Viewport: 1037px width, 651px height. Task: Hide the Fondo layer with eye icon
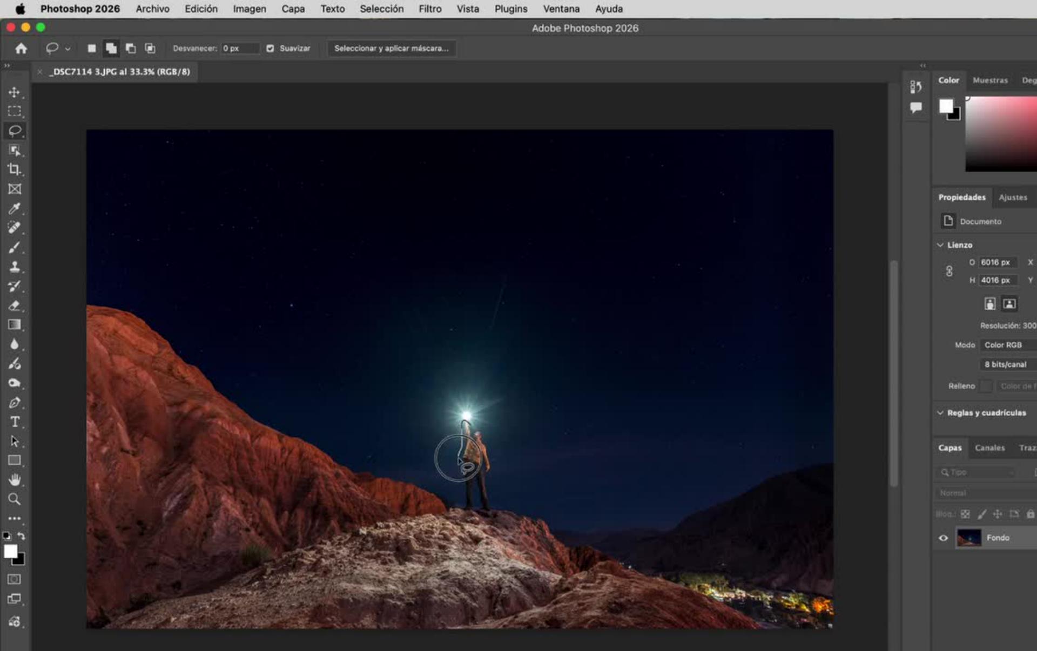(x=943, y=538)
